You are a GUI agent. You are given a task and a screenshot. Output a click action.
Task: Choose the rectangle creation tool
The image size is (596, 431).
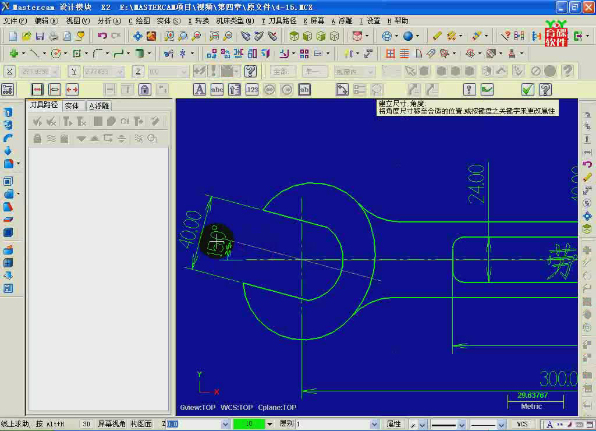tap(77, 54)
